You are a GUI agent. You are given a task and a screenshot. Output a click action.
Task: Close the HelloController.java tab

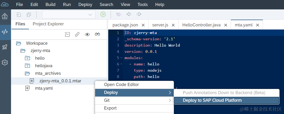pyautogui.click(x=226, y=25)
